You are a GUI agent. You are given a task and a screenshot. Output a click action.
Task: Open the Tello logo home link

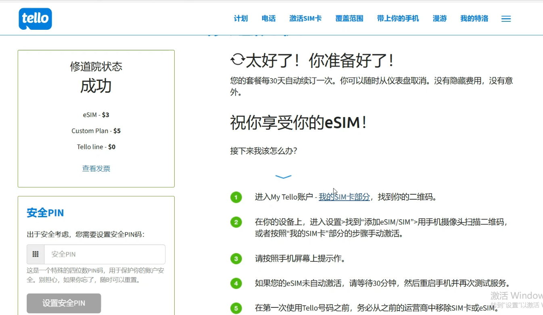point(35,19)
